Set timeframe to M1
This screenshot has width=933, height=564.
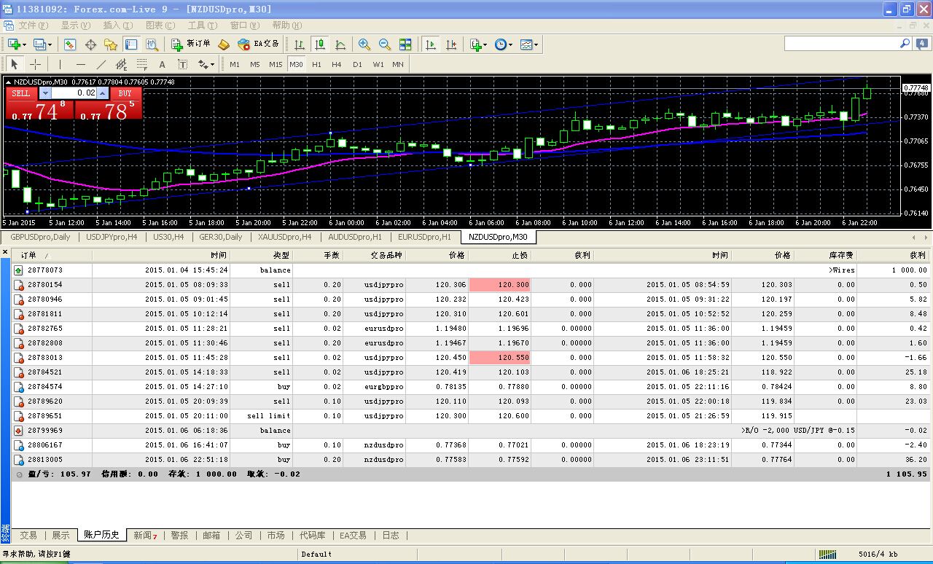point(235,64)
